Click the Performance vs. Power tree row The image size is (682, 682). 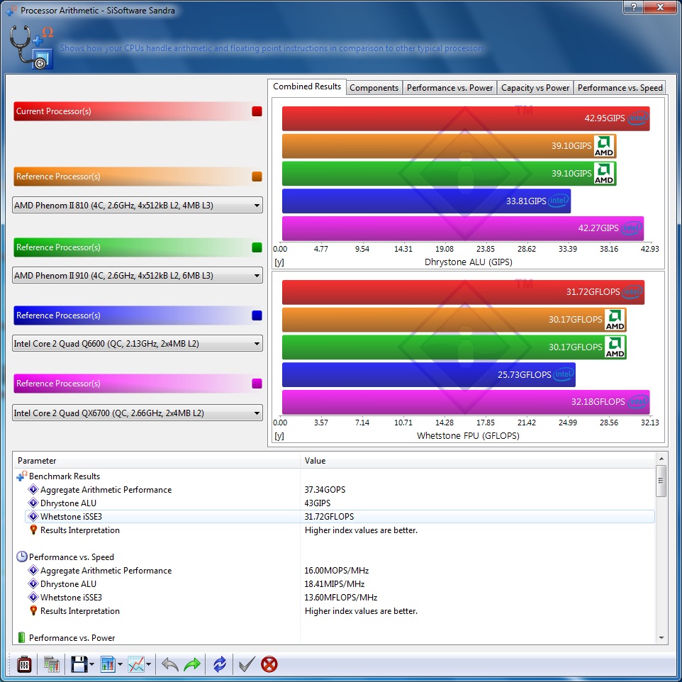tap(72, 637)
